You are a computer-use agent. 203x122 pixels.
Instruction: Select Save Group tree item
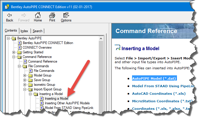(x=42, y=80)
